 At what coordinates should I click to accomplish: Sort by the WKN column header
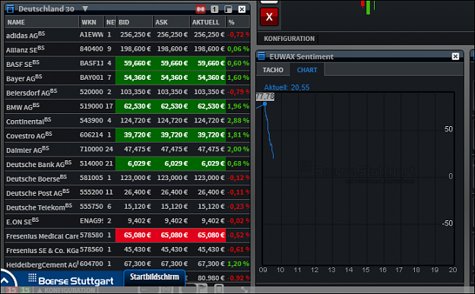coord(91,22)
